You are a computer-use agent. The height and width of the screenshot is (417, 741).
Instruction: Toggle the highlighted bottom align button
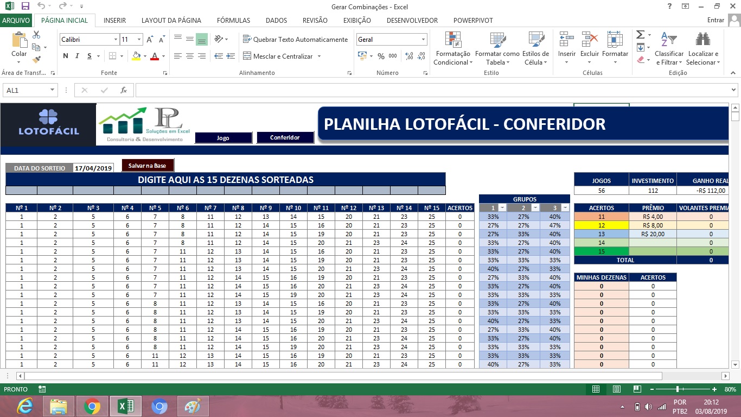click(x=201, y=39)
